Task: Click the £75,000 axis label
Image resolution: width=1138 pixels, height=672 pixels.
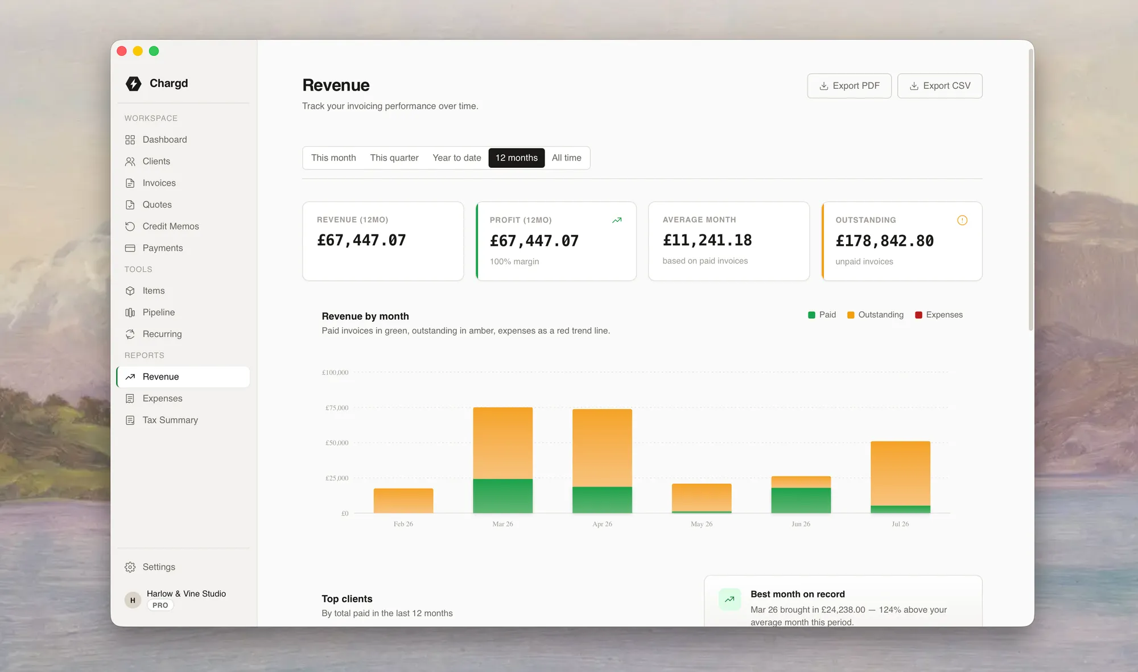Action: [337, 408]
